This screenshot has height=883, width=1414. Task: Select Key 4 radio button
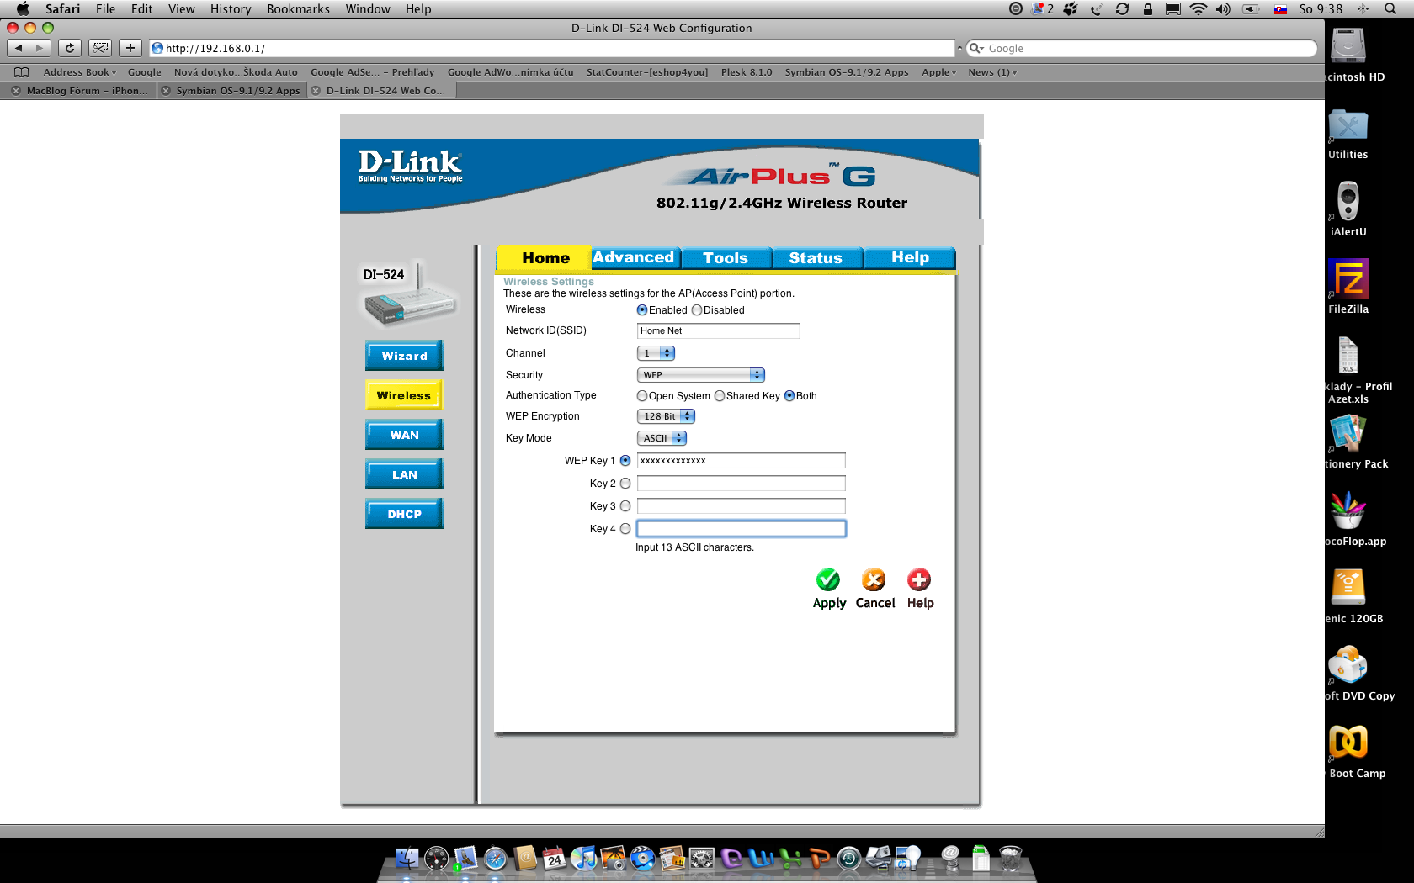coord(625,529)
